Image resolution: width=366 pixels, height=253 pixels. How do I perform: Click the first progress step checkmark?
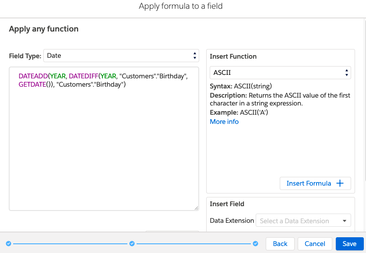9,244
